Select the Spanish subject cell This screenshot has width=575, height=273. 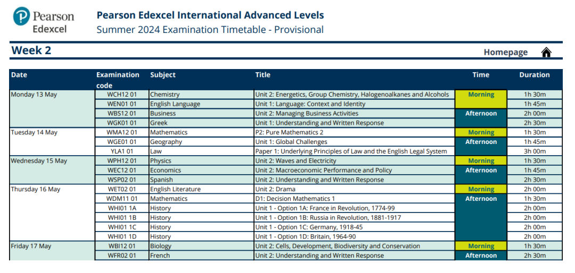201,180
